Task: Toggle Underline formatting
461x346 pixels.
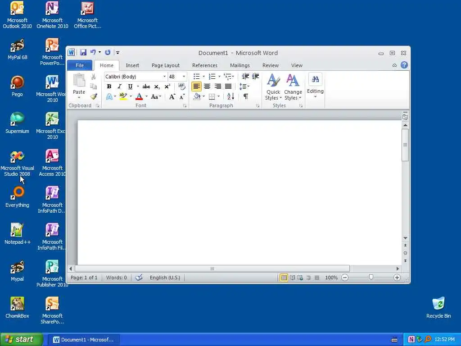Action: coord(130,86)
